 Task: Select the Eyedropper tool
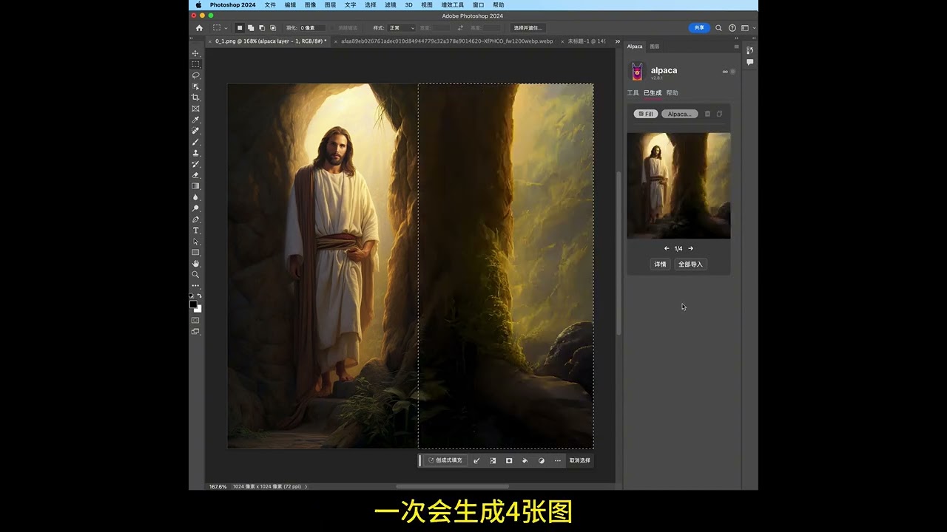(195, 120)
